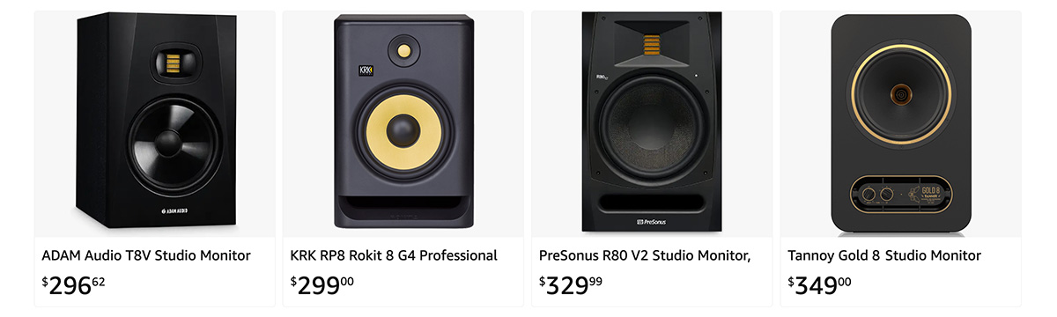Image resolution: width=1057 pixels, height=317 pixels.
Task: Open the KRK RP8 Rokit speaker image
Action: coord(403,123)
